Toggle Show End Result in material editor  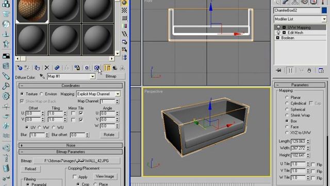coord(107,68)
